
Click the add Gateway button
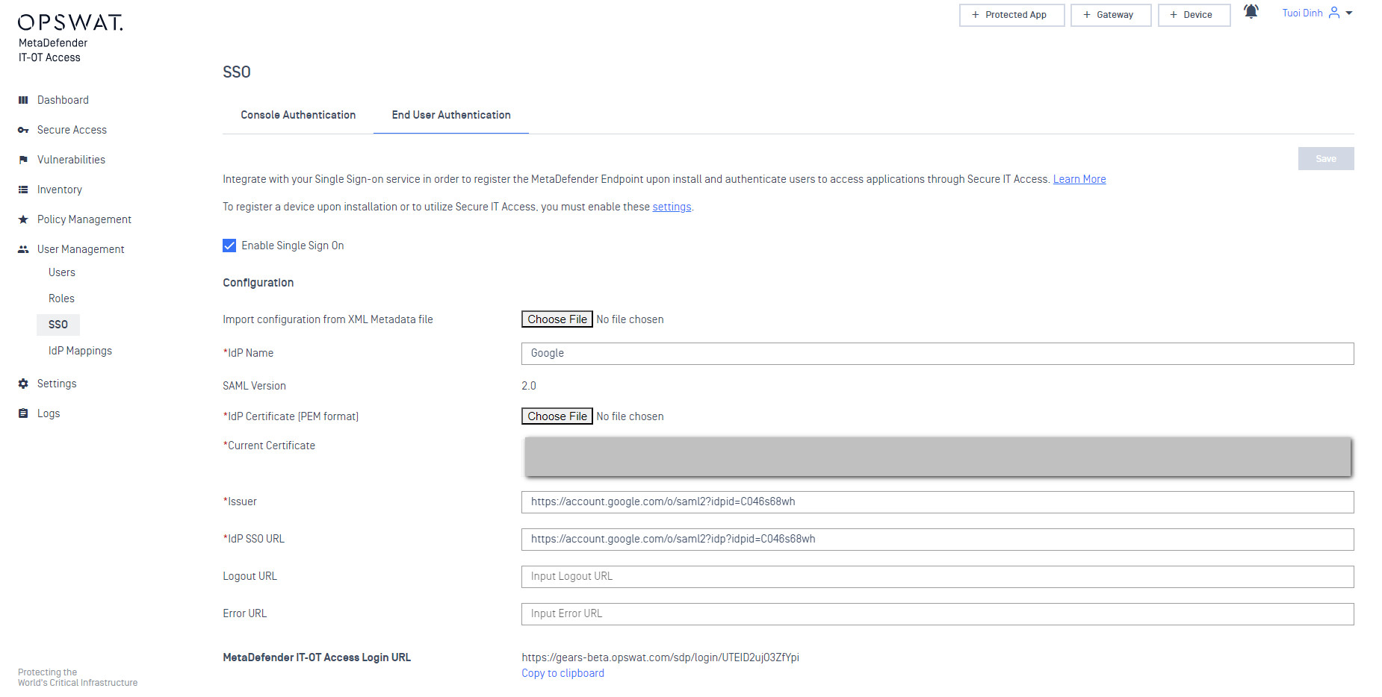(x=1111, y=15)
